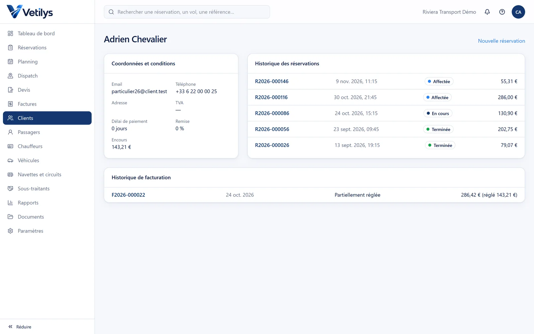Click the Factures invoice icon
This screenshot has height=334, width=534.
pos(10,104)
